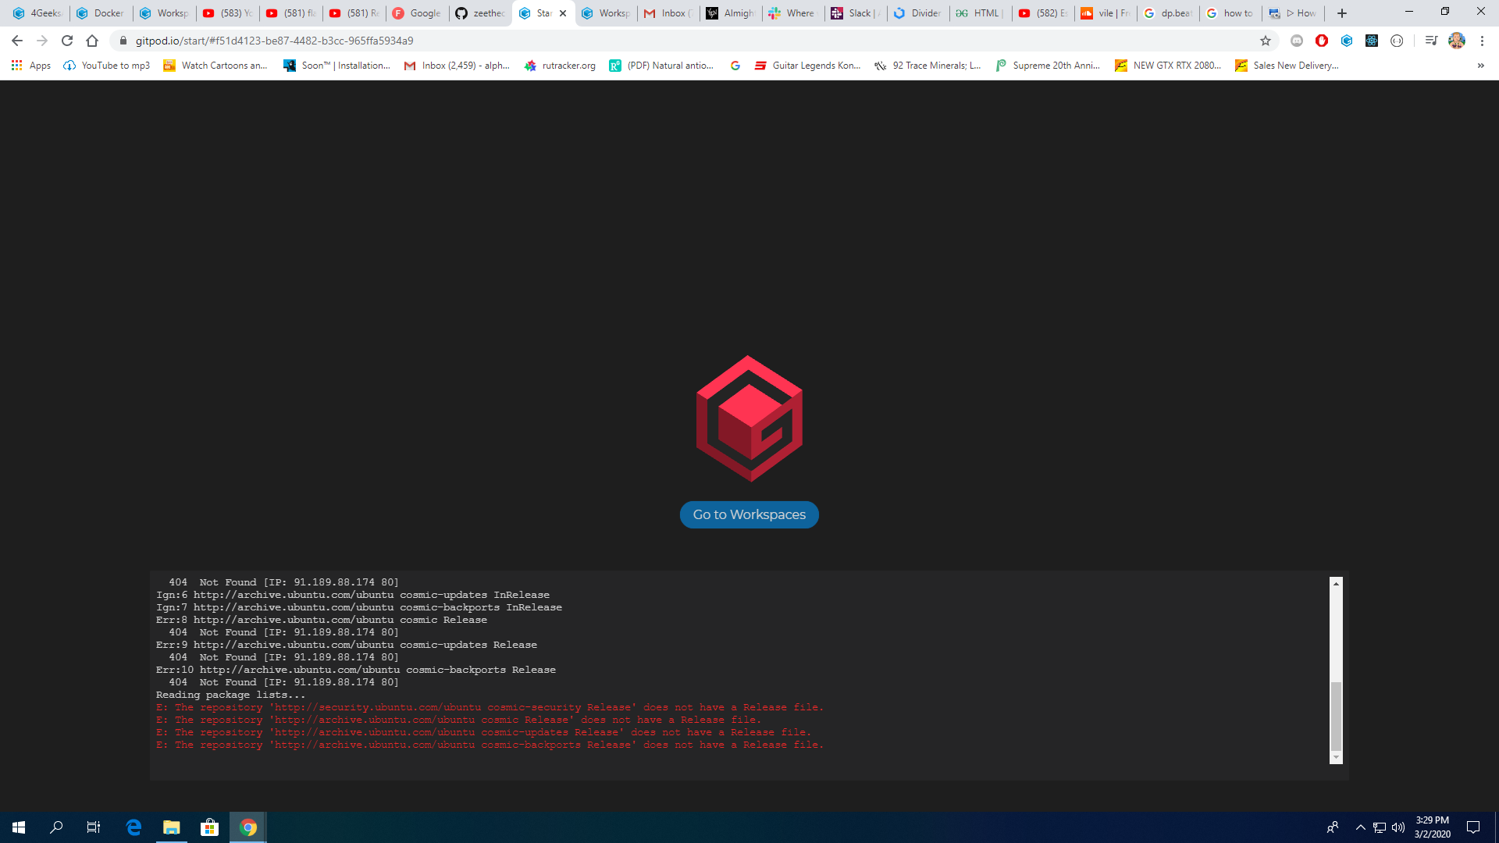Open the rutracker.org bookmark
The image size is (1499, 843).
pos(560,66)
